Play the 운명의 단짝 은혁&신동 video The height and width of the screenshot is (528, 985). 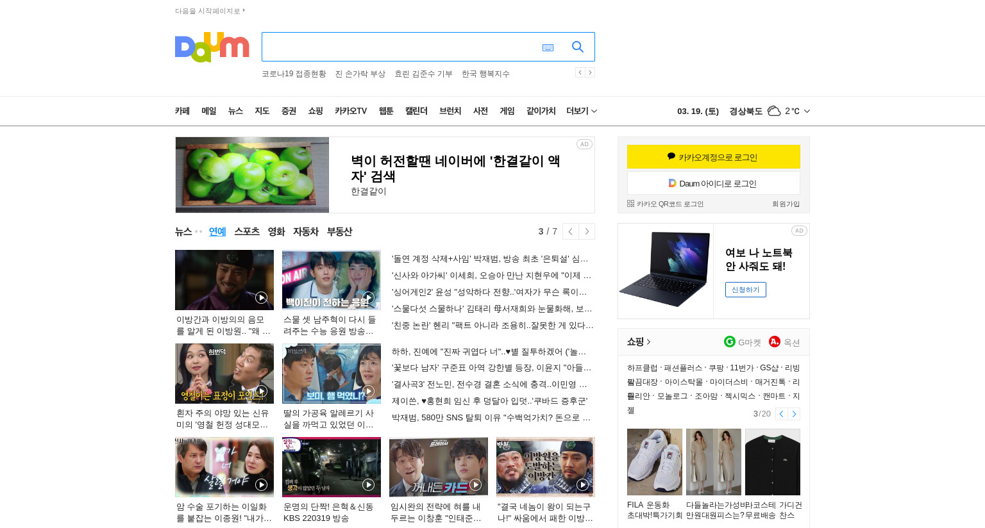332,467
